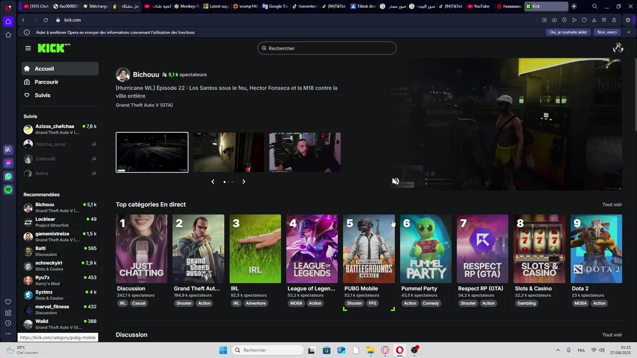Image resolution: width=637 pixels, height=358 pixels.
Task: Open Opera sidebar WhatsApp icon
Action: [8, 177]
